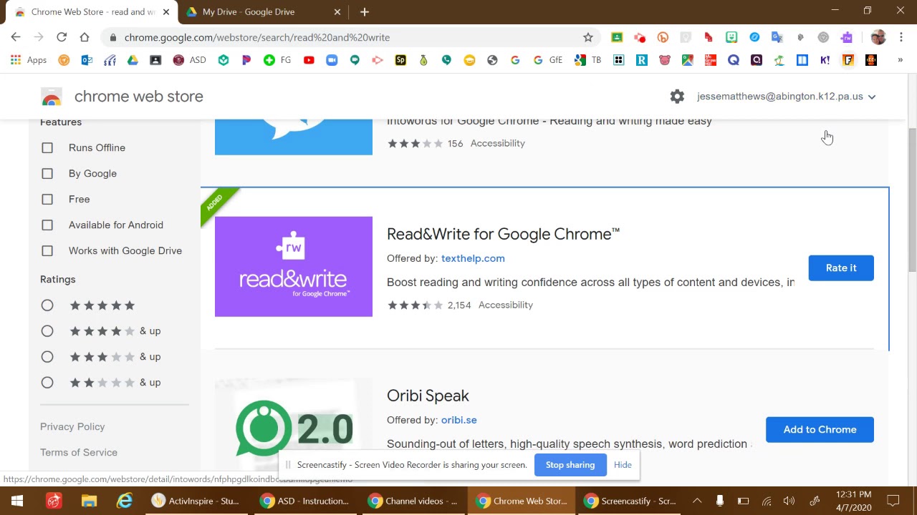Tick the Available for Android checkbox
Image resolution: width=917 pixels, height=515 pixels.
tap(47, 225)
